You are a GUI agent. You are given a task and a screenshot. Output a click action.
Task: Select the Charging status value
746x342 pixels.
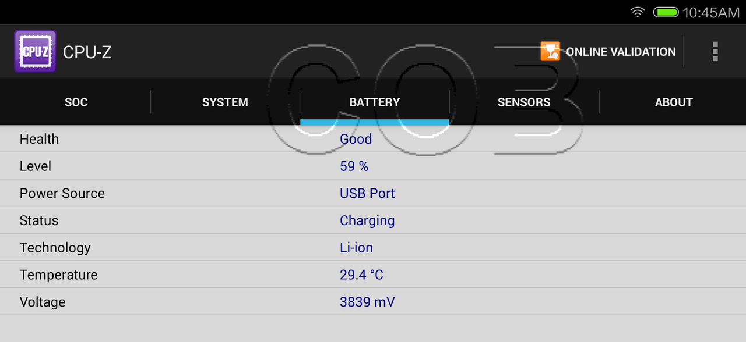[x=367, y=221]
